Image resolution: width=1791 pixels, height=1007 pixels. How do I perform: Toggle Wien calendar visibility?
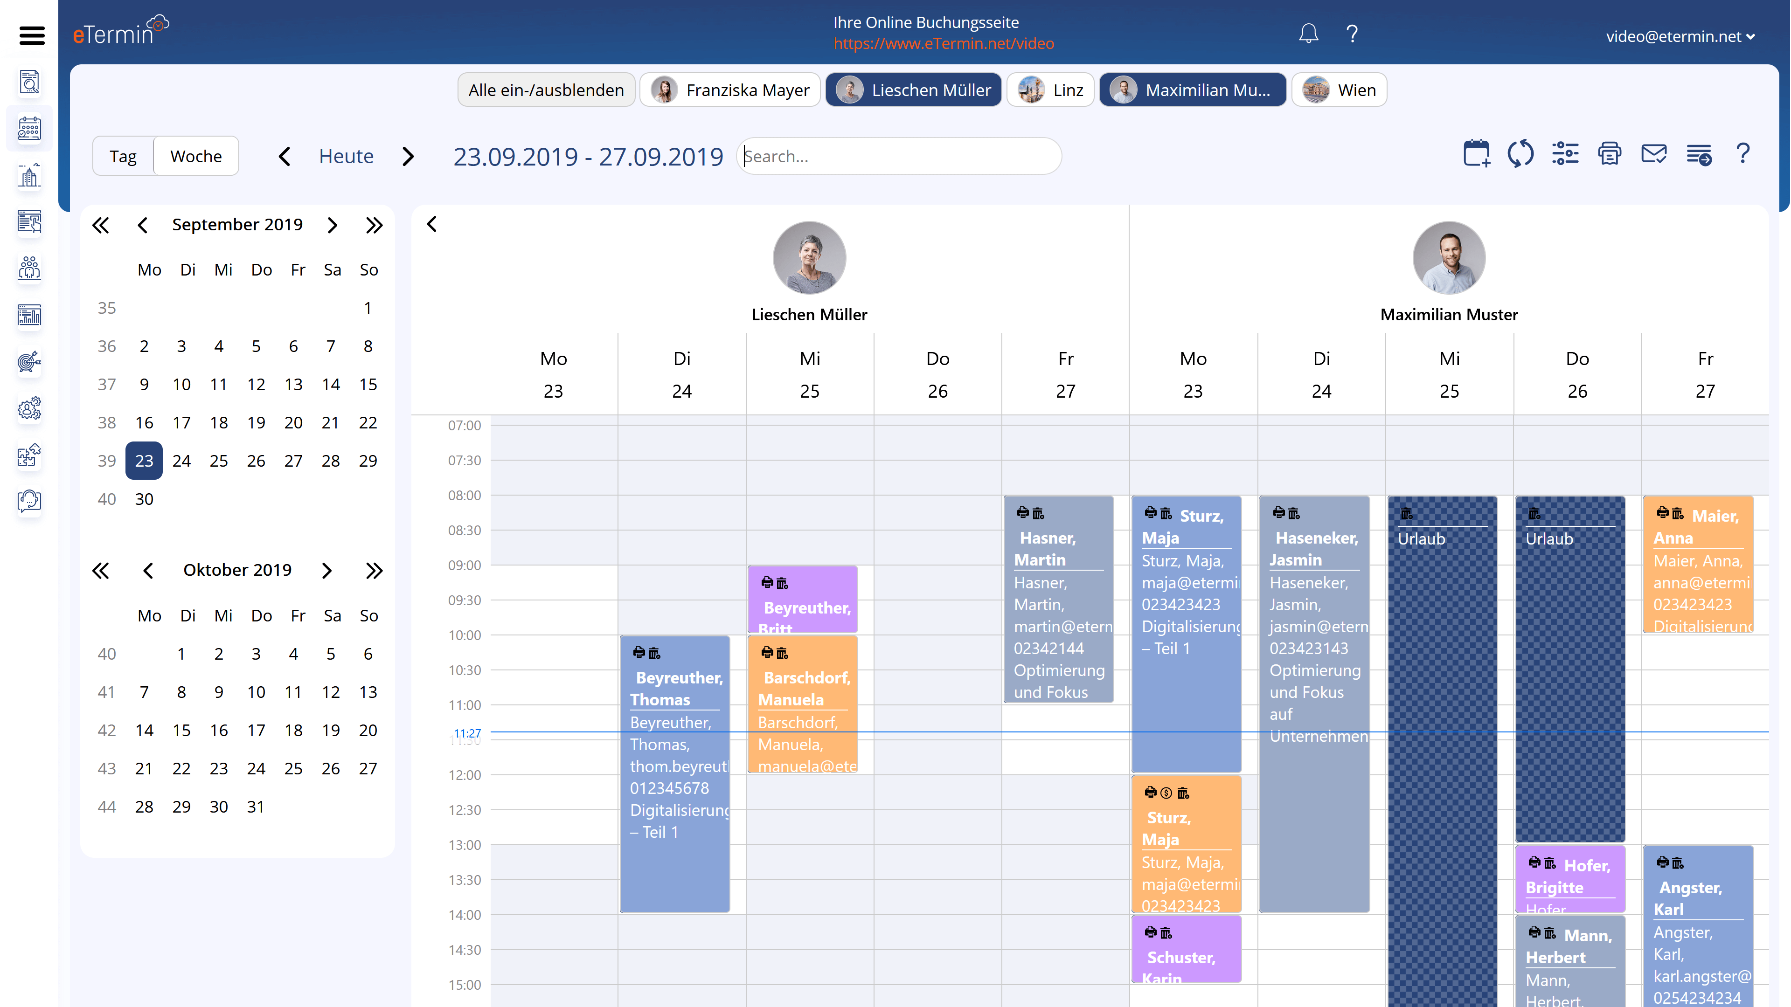[x=1339, y=90]
